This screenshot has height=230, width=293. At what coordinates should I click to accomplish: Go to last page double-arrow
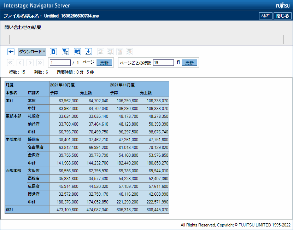(40, 63)
